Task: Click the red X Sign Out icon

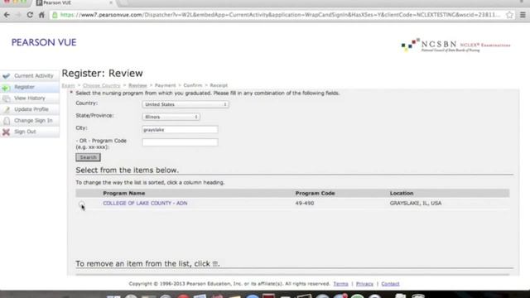Action: pos(6,132)
